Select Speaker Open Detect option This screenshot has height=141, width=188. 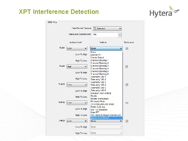106,93
